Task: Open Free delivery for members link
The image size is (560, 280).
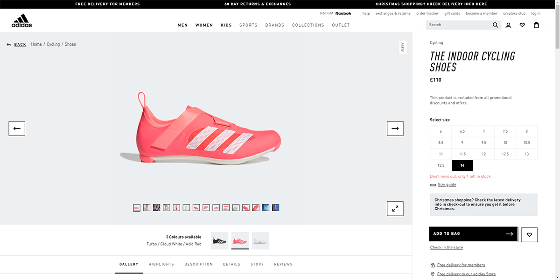Action: (x=461, y=265)
